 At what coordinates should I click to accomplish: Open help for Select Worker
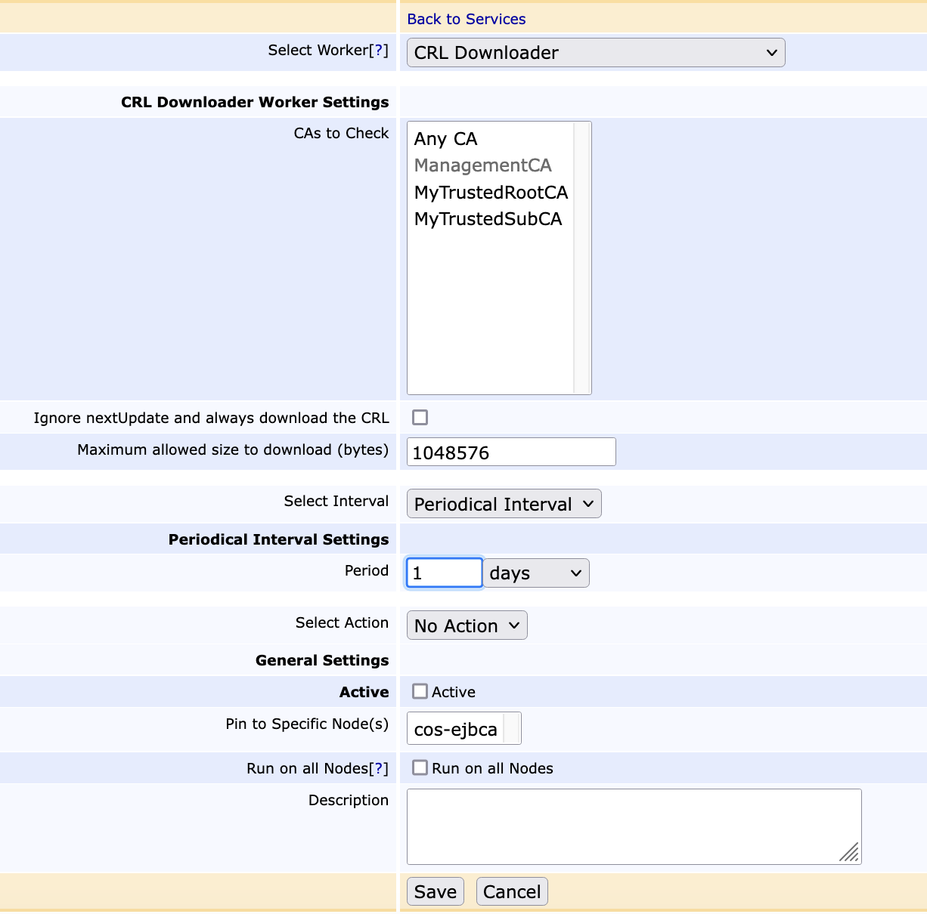tap(379, 50)
